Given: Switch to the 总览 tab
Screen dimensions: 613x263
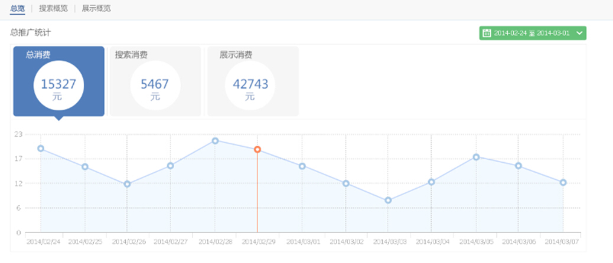Looking at the screenshot, I should 18,8.
